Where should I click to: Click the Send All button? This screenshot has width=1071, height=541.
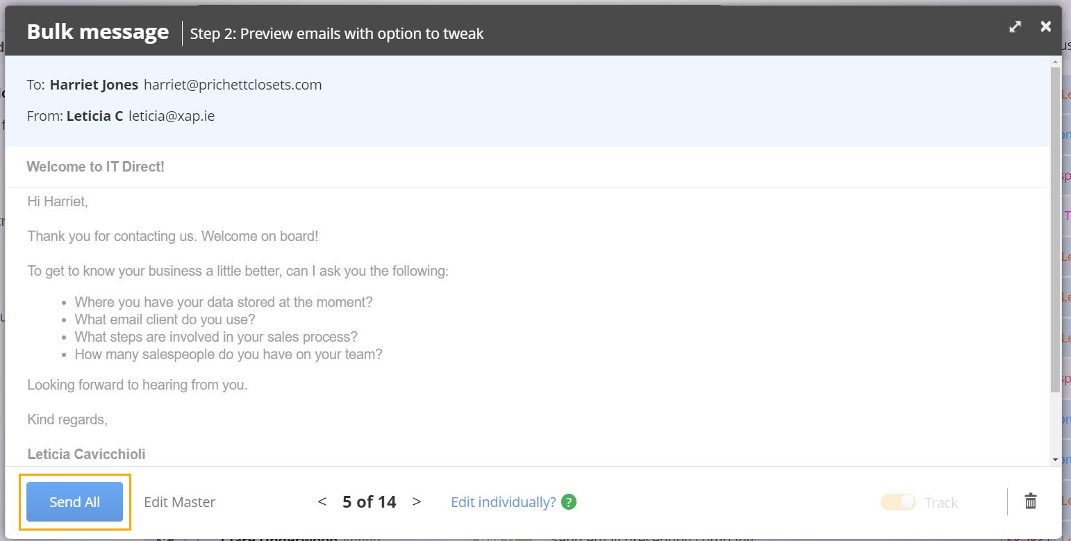[x=74, y=501]
